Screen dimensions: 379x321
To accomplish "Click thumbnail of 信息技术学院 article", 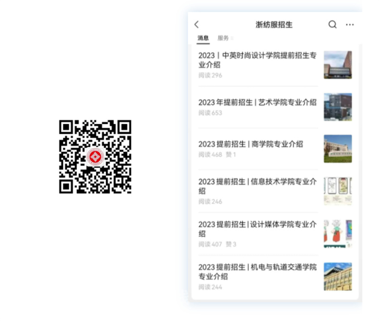I will [x=338, y=191].
